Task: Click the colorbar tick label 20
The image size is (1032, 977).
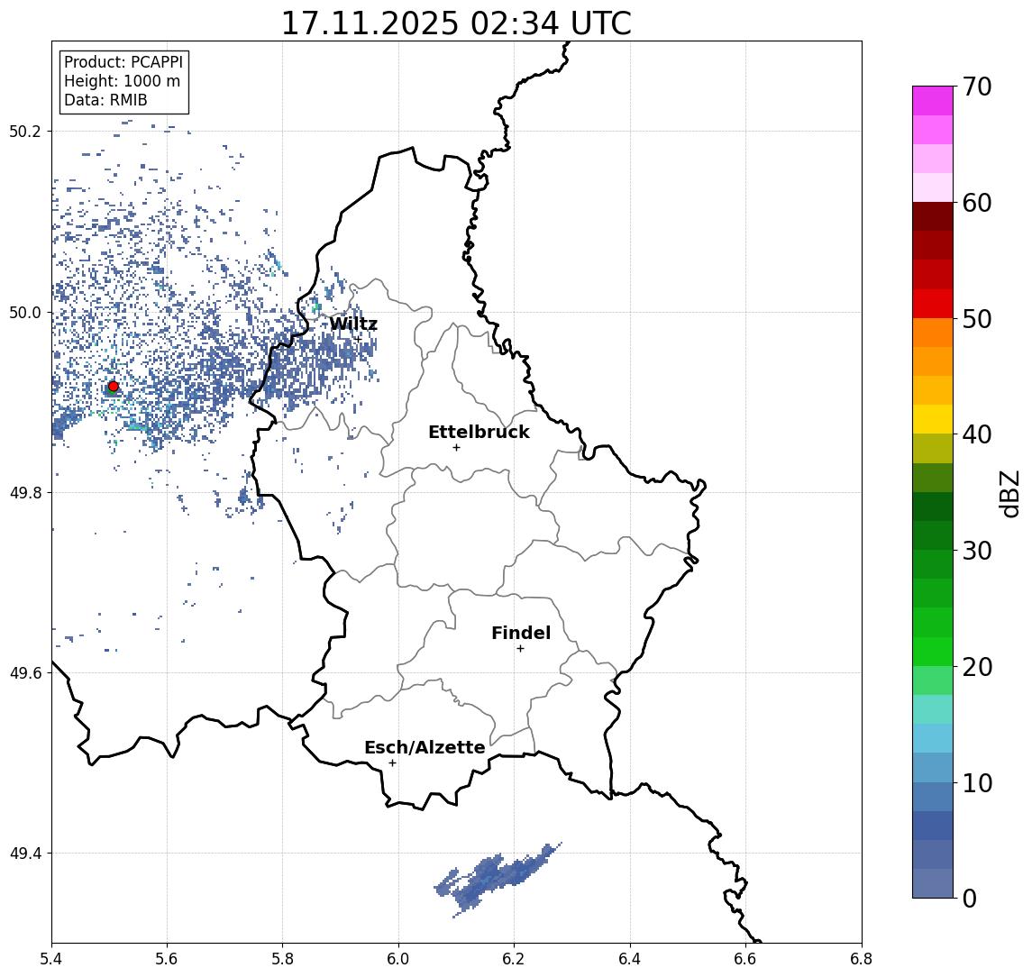Action: tap(976, 666)
